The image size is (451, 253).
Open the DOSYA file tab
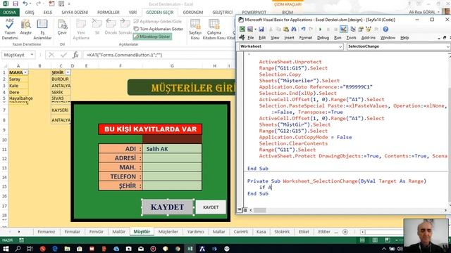[9, 13]
